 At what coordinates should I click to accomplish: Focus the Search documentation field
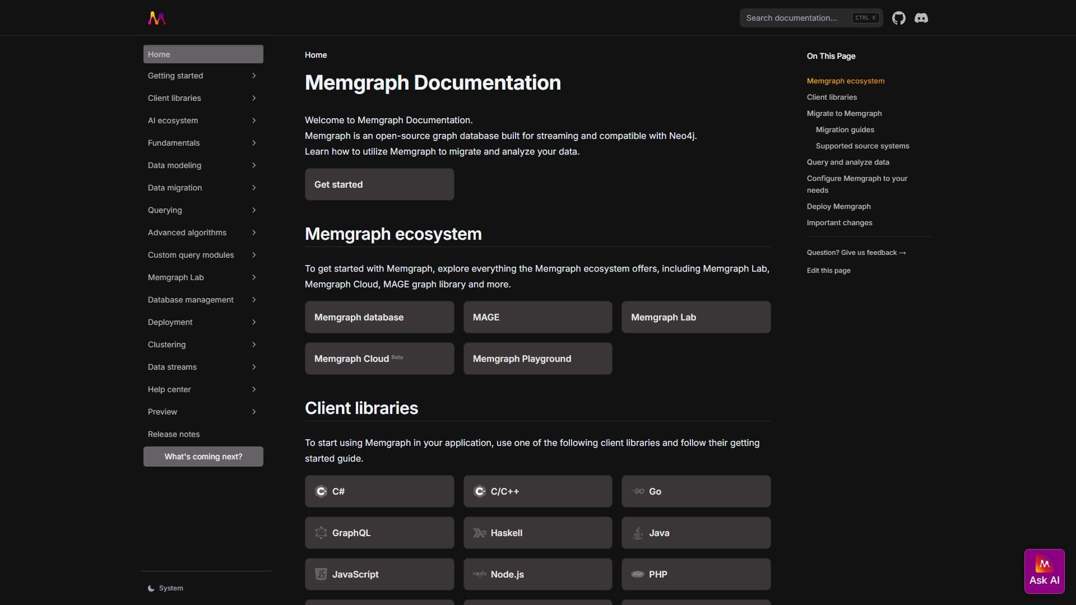(x=811, y=18)
